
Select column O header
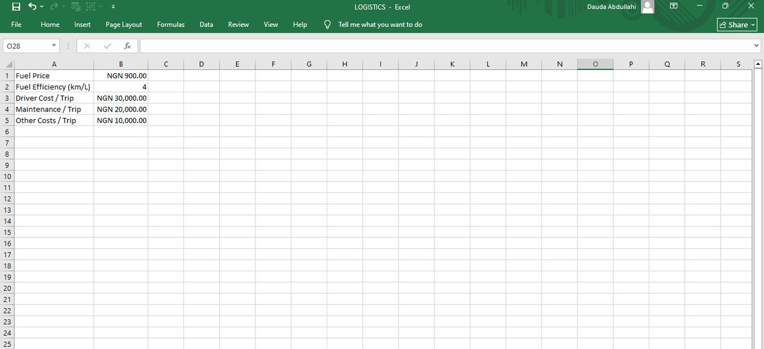click(595, 64)
